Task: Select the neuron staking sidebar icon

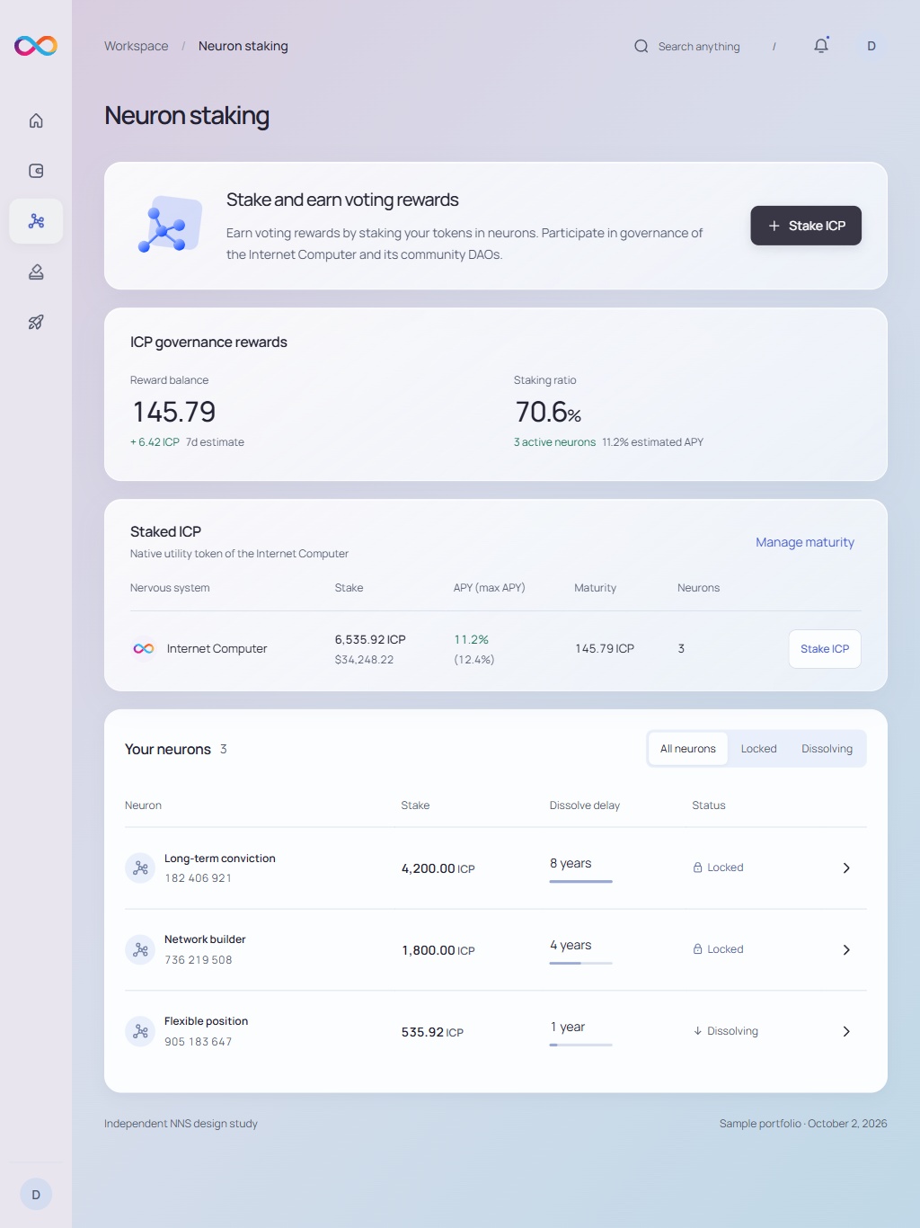Action: coord(36,221)
